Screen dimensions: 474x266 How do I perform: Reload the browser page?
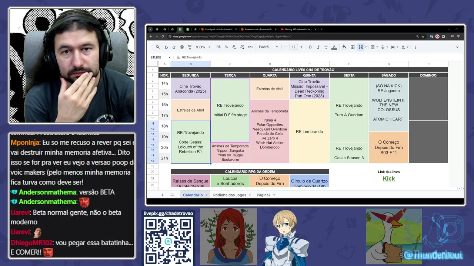coord(163,37)
